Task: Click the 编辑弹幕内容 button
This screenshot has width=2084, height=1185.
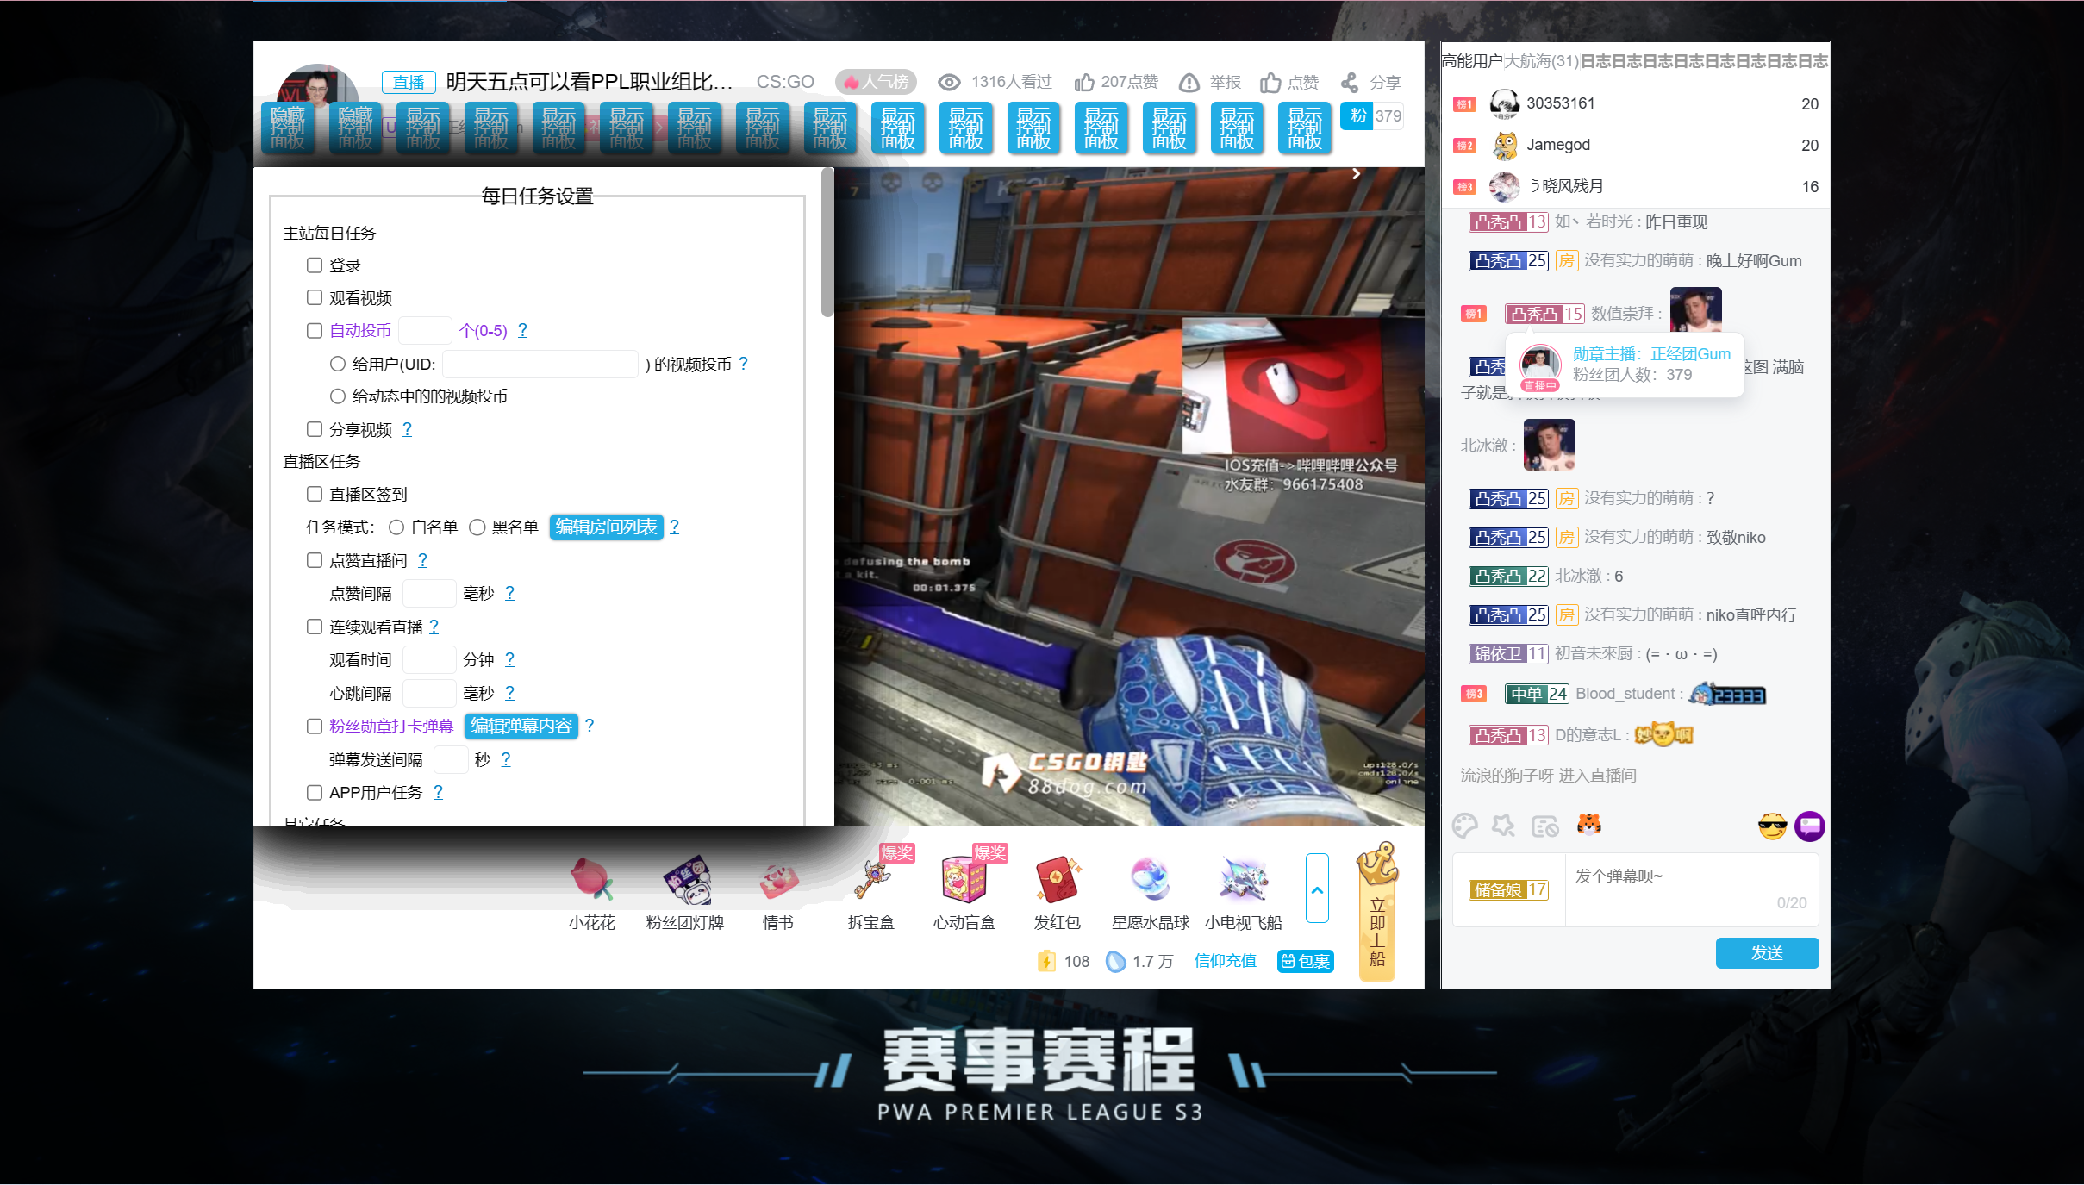Action: click(x=521, y=726)
